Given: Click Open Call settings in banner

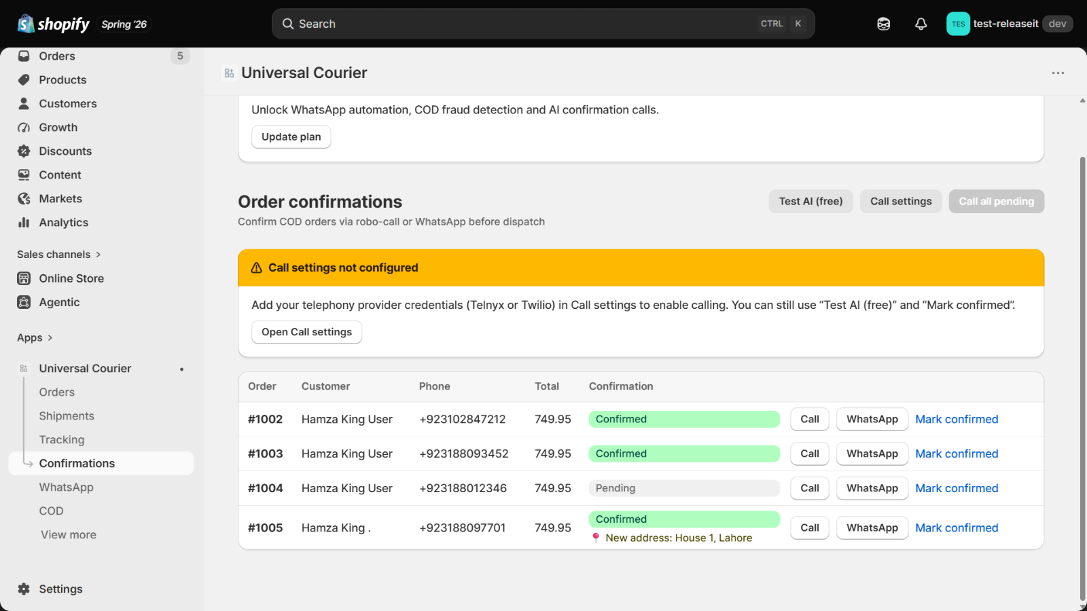Looking at the screenshot, I should click(307, 332).
